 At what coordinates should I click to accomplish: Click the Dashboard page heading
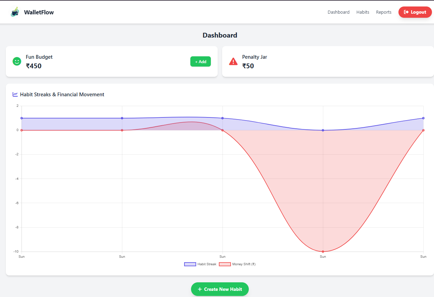click(220, 35)
